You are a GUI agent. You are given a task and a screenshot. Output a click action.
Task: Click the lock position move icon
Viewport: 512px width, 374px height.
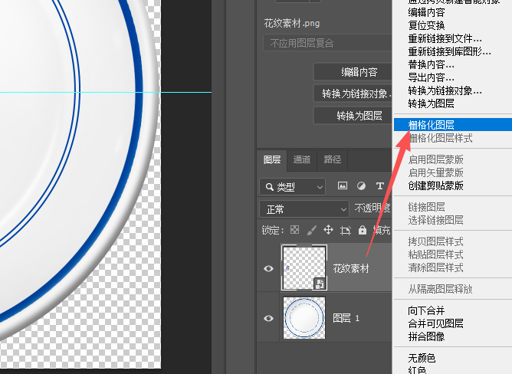[328, 230]
